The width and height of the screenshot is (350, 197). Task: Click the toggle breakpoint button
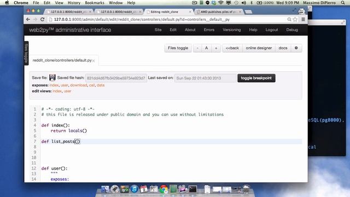tap(256, 78)
